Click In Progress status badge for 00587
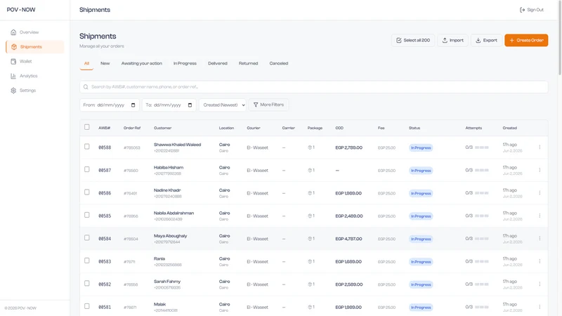This screenshot has width=562, height=316. (x=421, y=171)
